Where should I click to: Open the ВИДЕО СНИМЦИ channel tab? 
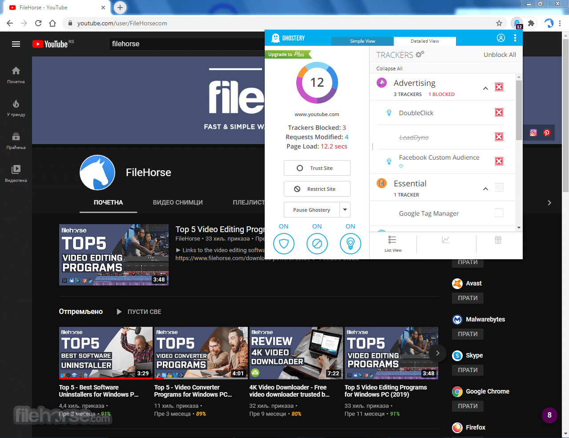click(x=178, y=202)
